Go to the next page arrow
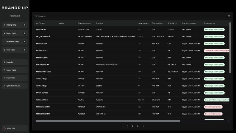 pyautogui.click(x=143, y=126)
